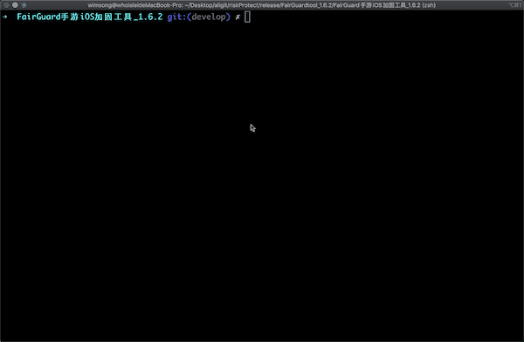Click the green prompt arrow icon

(5, 17)
